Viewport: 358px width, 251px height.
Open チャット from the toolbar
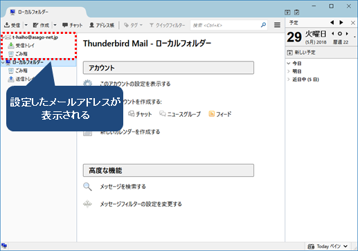[72, 25]
